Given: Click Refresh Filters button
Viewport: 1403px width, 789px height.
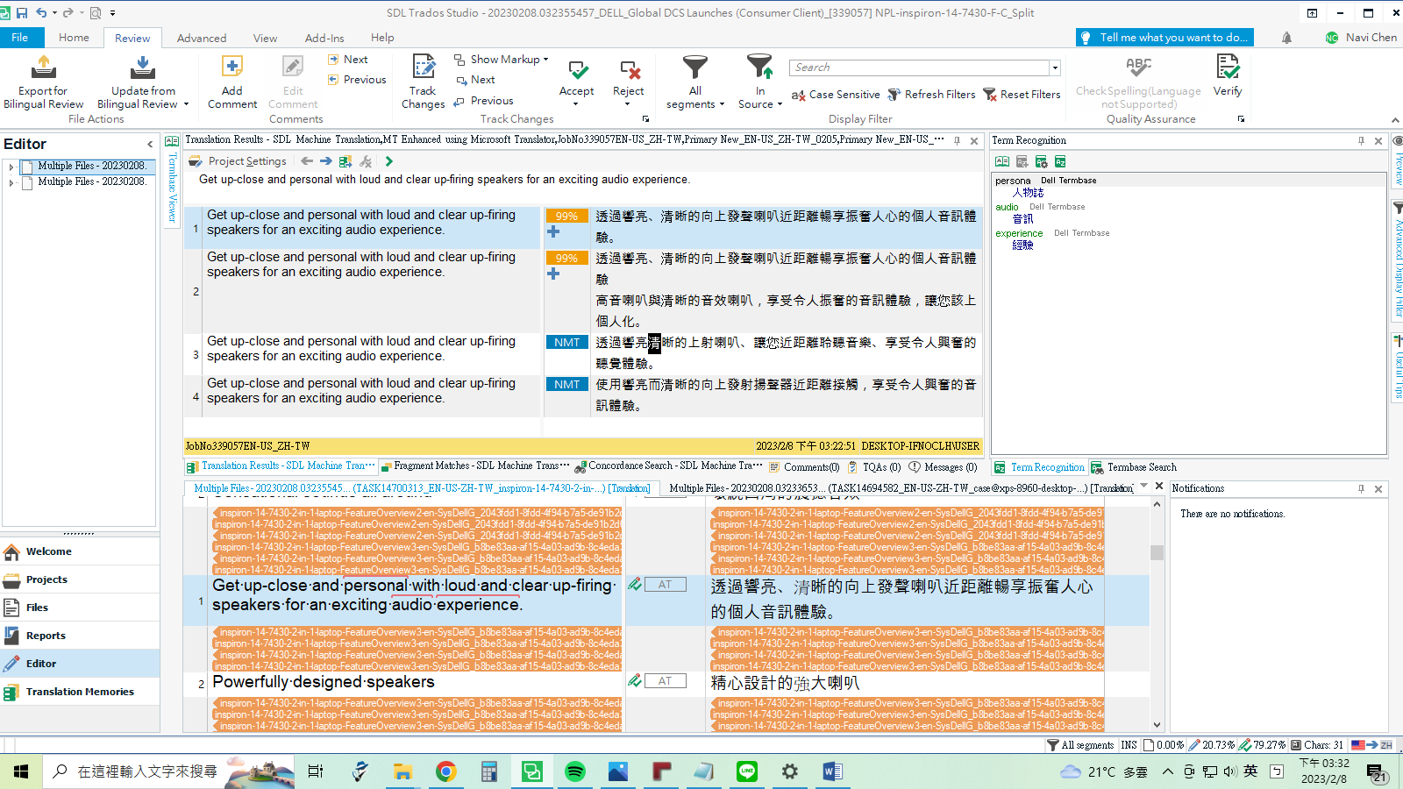Looking at the screenshot, I should click(931, 95).
